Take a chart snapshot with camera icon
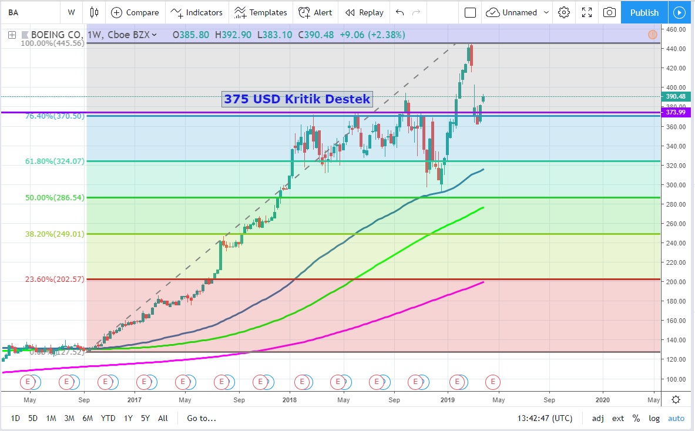The width and height of the screenshot is (695, 431). (609, 12)
